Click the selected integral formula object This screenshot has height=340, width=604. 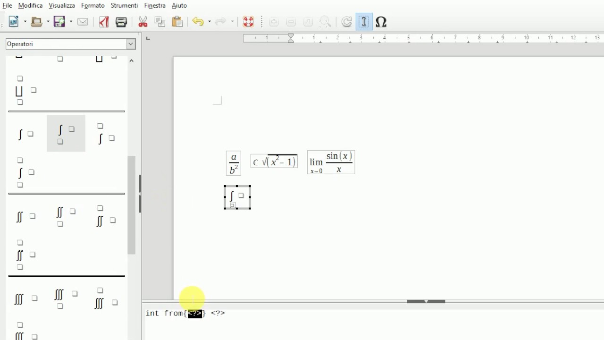pos(237,197)
